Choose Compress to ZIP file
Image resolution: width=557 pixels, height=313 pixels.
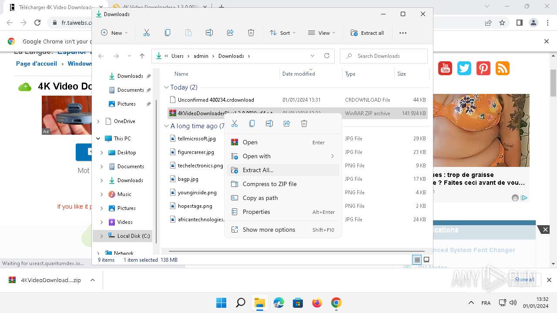[283, 184]
